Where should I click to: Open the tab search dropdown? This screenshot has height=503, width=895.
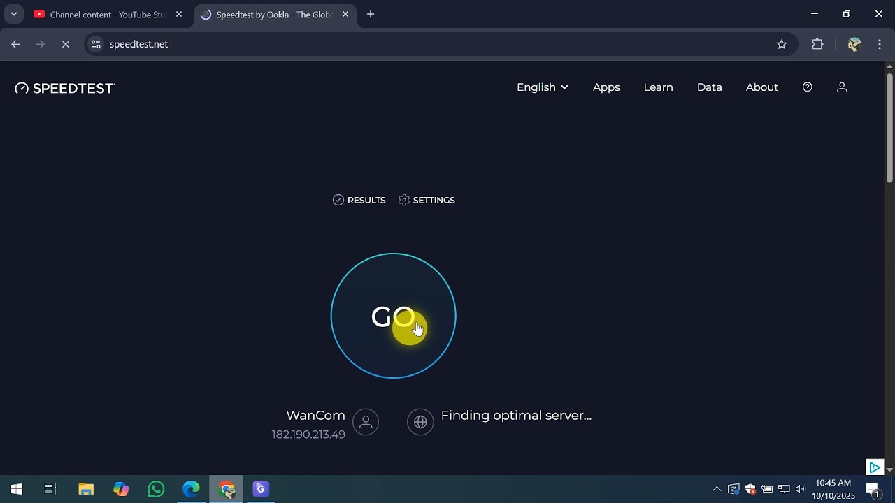point(13,14)
